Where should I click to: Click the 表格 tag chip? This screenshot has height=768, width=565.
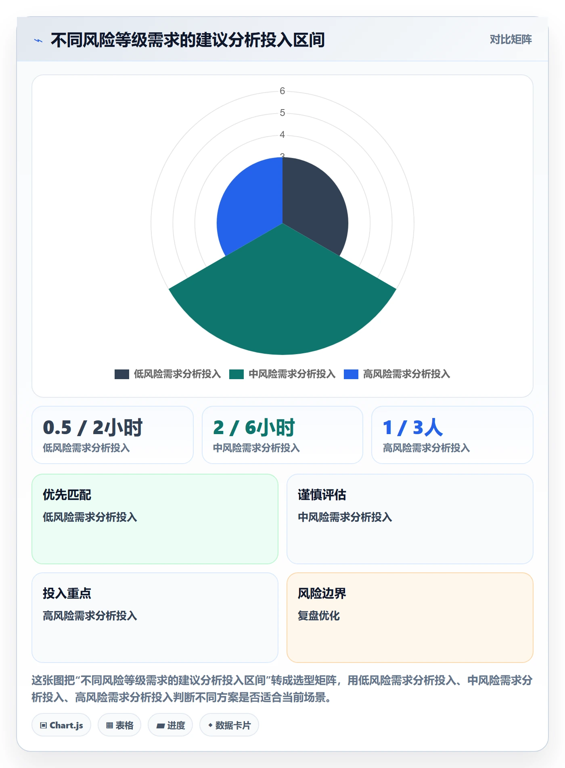119,726
